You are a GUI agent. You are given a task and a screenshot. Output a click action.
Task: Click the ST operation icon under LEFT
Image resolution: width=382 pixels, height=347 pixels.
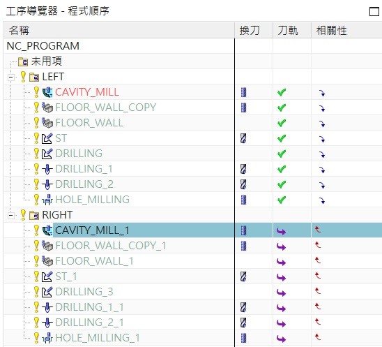coord(47,138)
